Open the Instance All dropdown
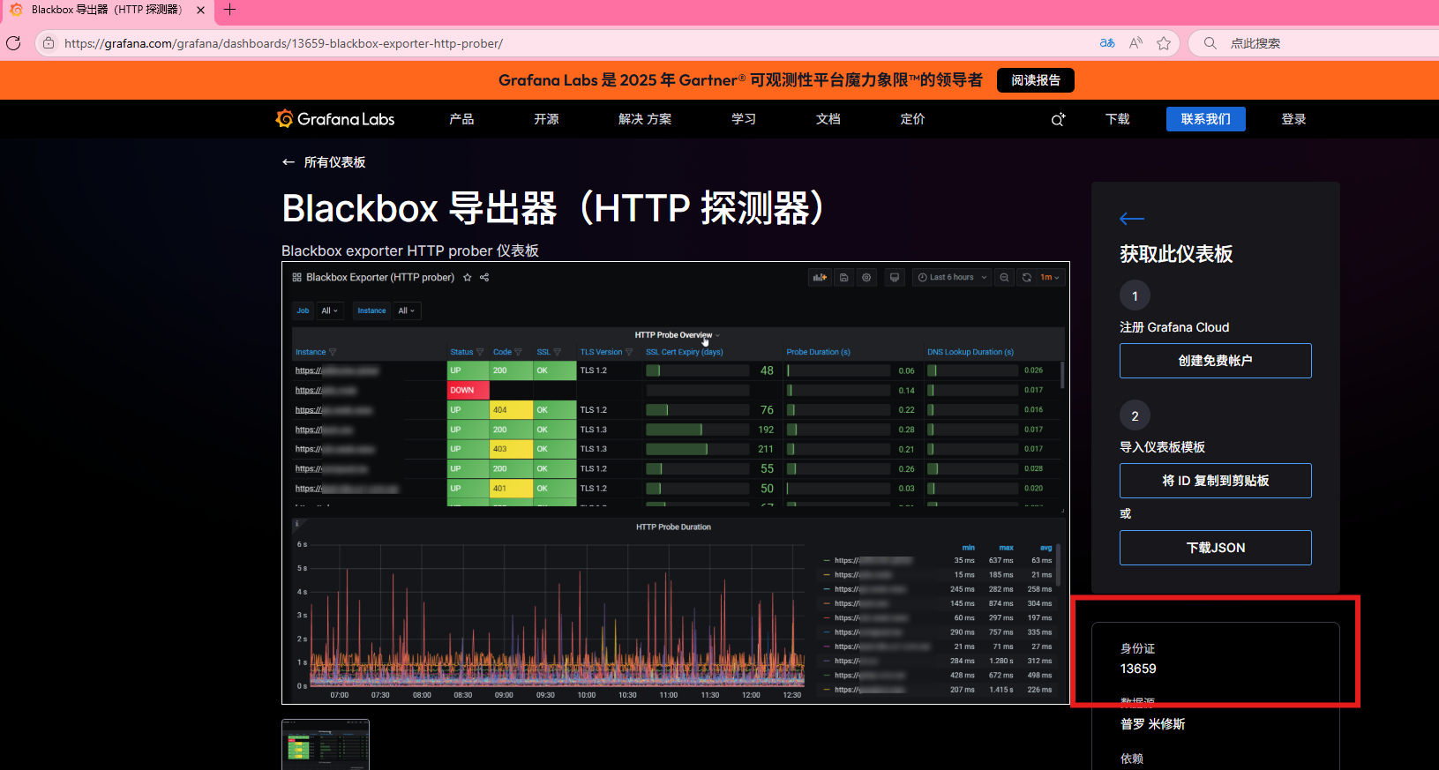1439x770 pixels. 407,310
